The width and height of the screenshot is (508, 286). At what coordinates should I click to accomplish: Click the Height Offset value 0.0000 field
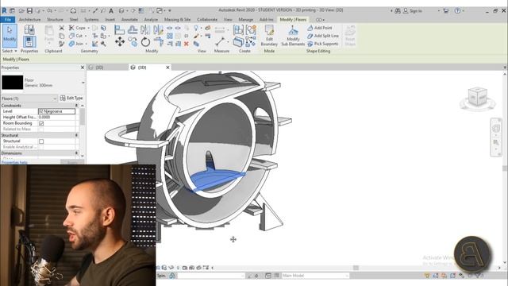[x=56, y=117]
